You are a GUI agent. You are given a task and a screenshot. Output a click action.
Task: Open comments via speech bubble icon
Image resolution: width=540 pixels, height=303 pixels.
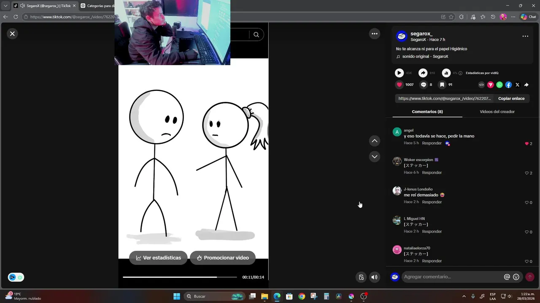(x=424, y=85)
